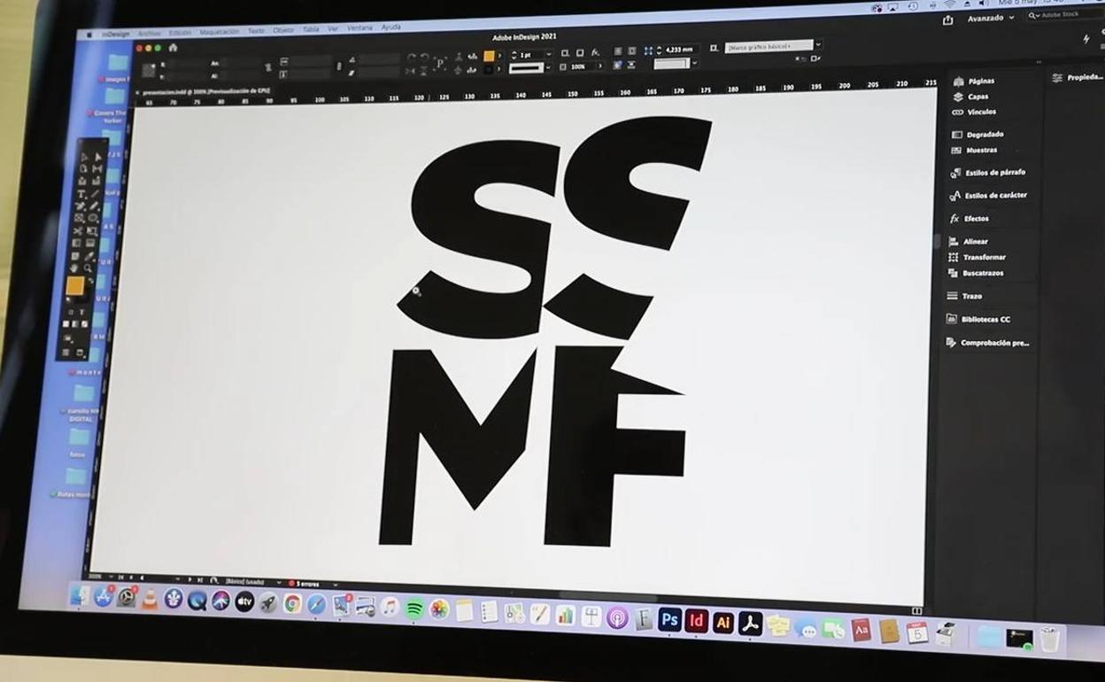
Task: Open the stroke weight 1 pt dropdown
Action: click(550, 55)
